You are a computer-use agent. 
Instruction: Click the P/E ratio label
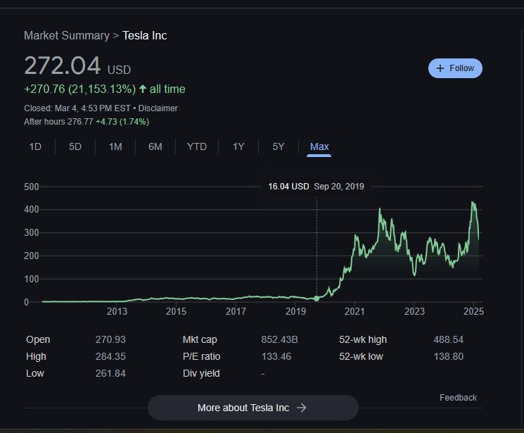coord(202,356)
